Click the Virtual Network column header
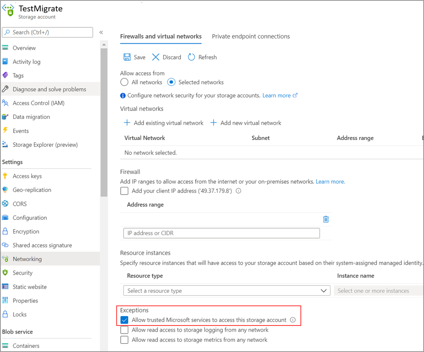The height and width of the screenshot is (352, 424). (145, 138)
